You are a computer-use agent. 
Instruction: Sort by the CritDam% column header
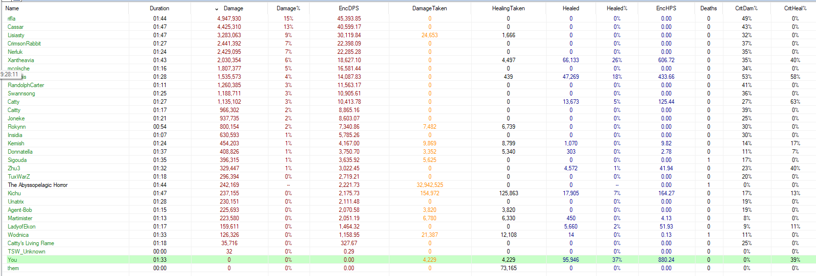click(x=746, y=8)
